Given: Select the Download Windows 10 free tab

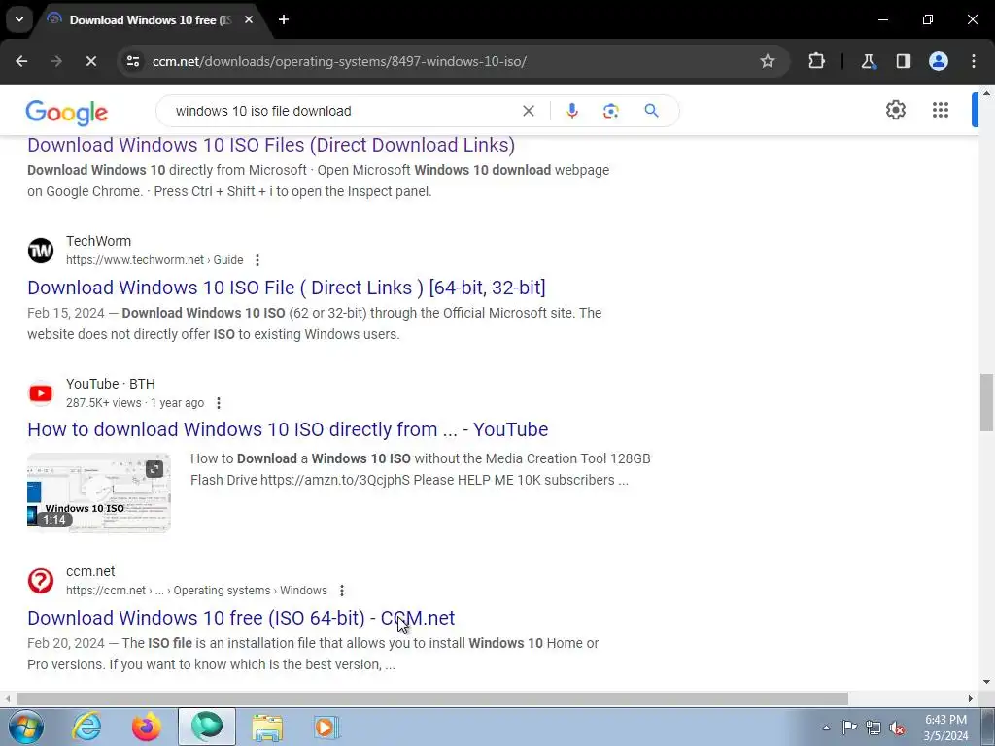Looking at the screenshot, I should tap(150, 19).
